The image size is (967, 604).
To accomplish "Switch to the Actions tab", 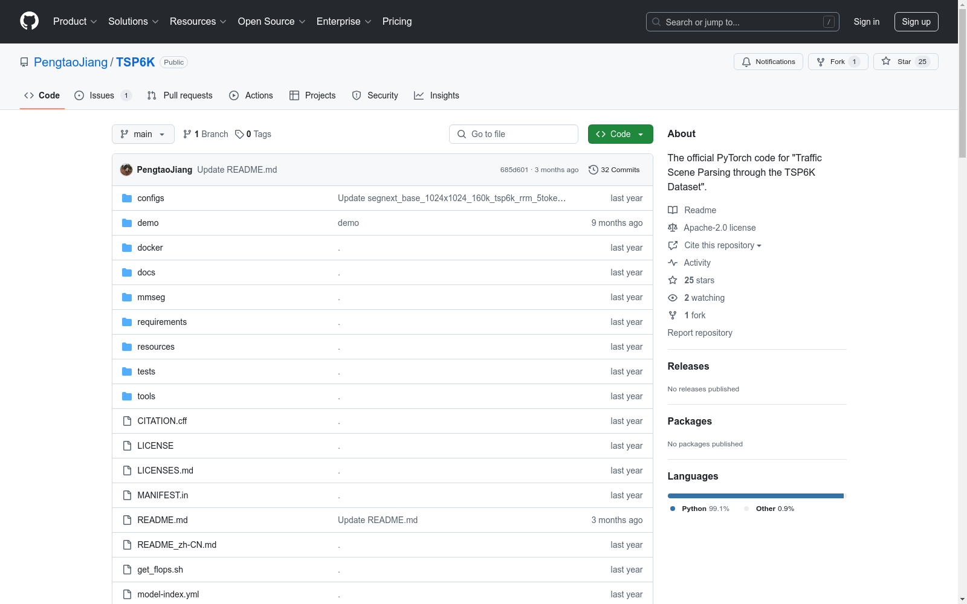I will 251,95.
